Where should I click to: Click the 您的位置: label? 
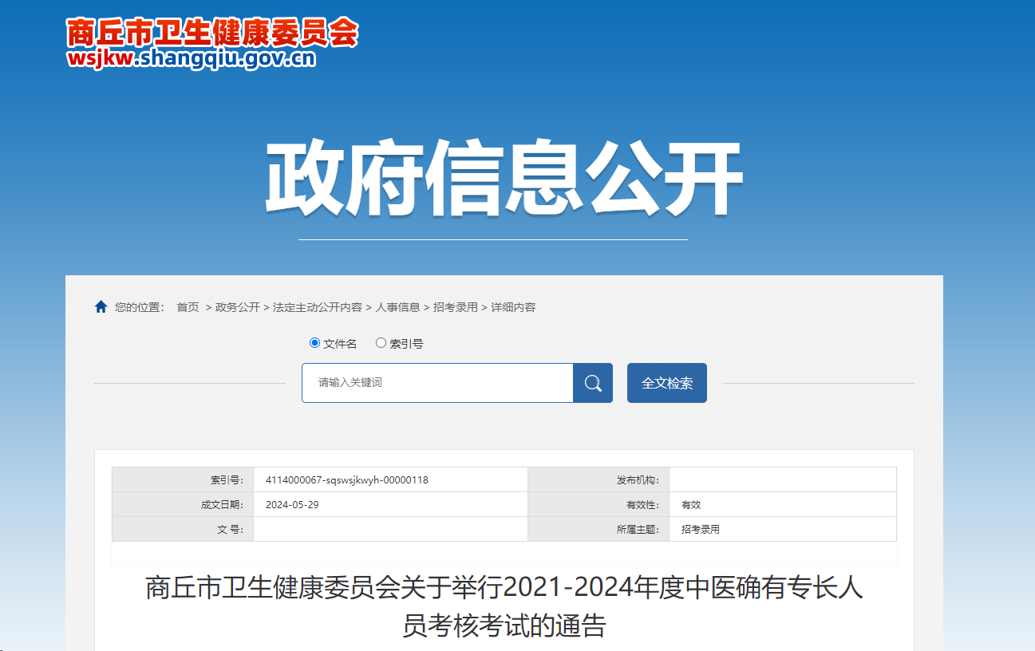pyautogui.click(x=140, y=307)
